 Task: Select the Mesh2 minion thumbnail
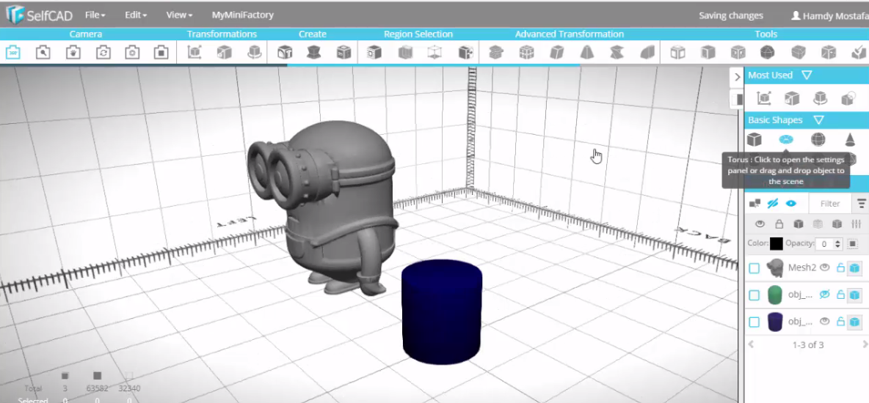pyautogui.click(x=775, y=268)
